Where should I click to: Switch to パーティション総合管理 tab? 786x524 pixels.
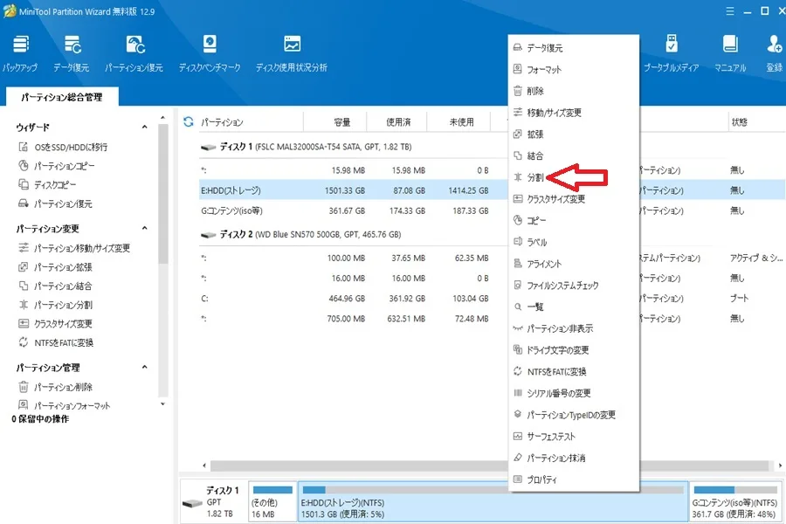62,97
